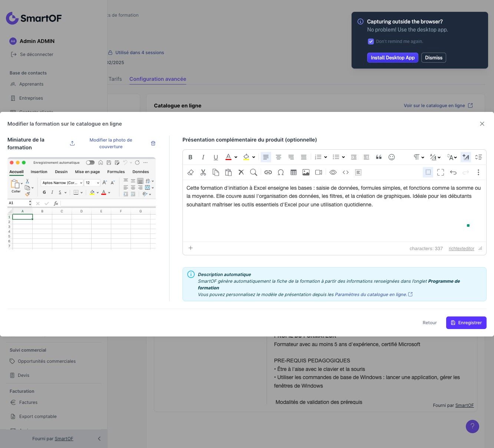Viewport: 494px width, 448px height.
Task: Pick the red font color button
Action: pos(228,157)
